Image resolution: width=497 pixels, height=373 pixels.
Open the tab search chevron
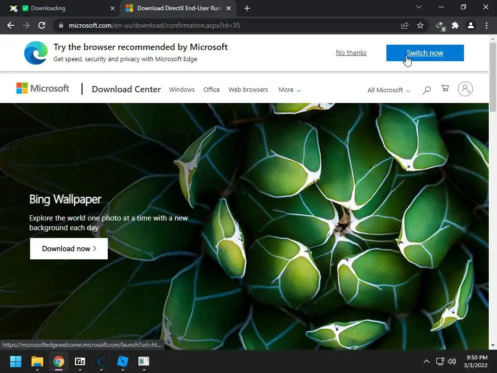pyautogui.click(x=419, y=7)
